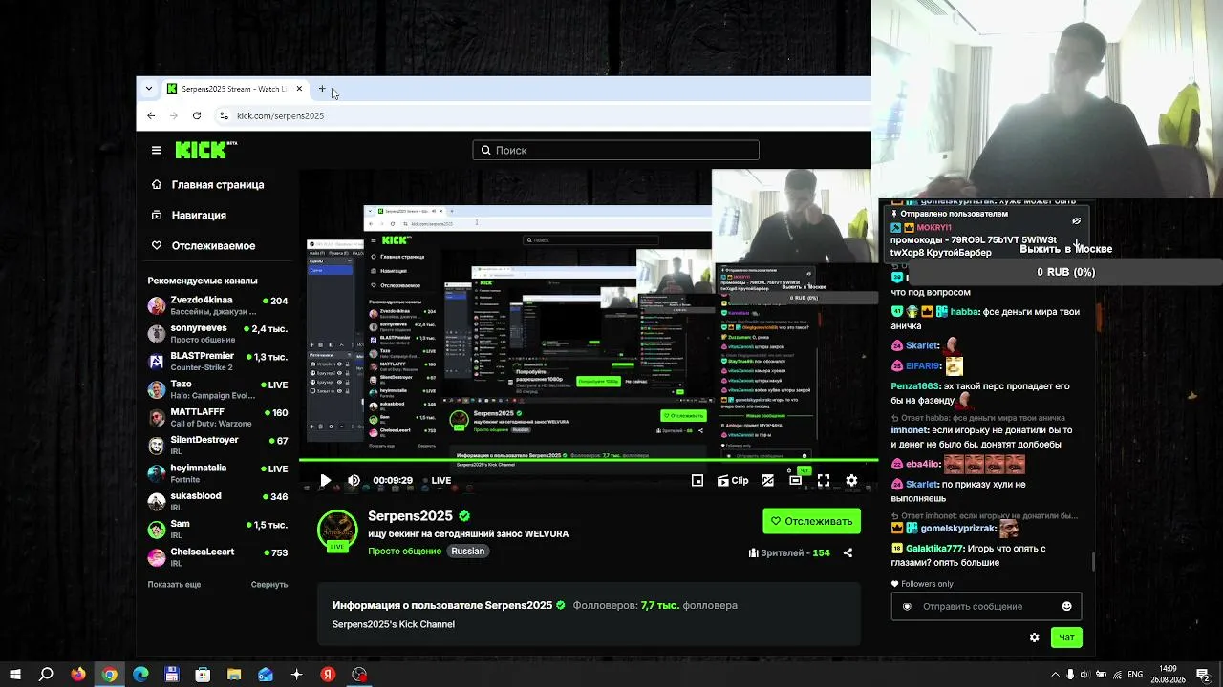Switch to theater mode
Viewport: 1223px width, 687px height.
coord(795,481)
